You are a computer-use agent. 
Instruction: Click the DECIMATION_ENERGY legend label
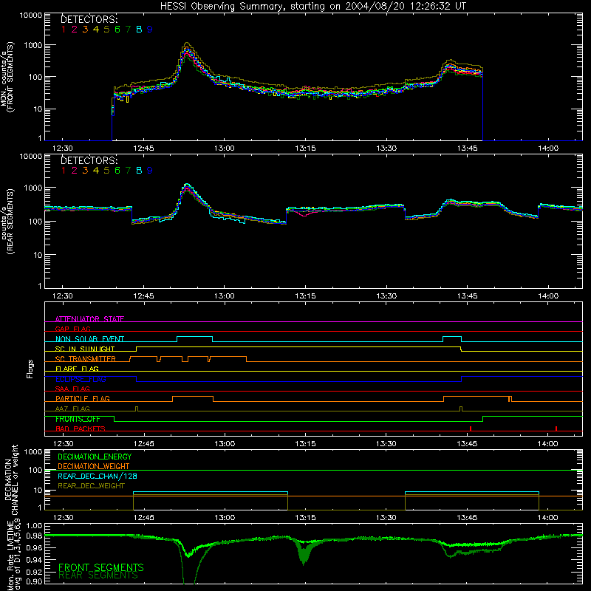(x=95, y=457)
